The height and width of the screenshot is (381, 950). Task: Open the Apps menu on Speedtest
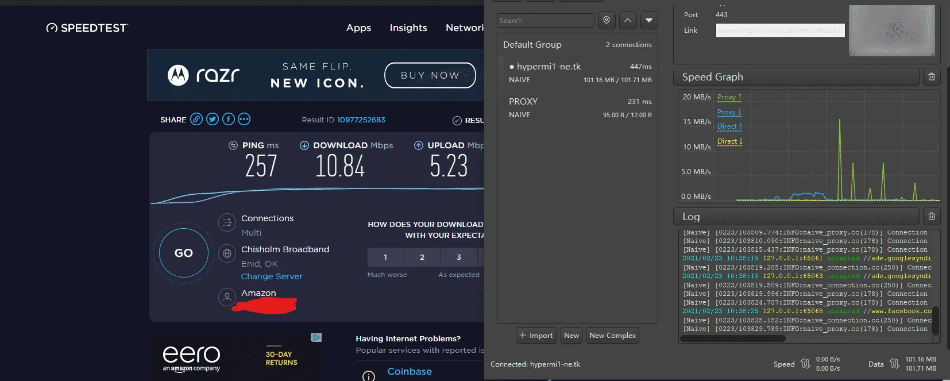click(x=358, y=28)
